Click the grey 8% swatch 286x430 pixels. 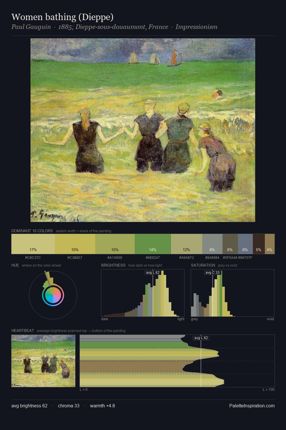click(212, 244)
